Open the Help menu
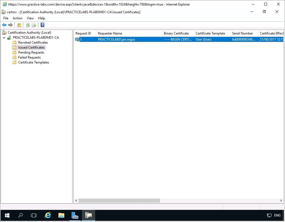 coord(42,18)
